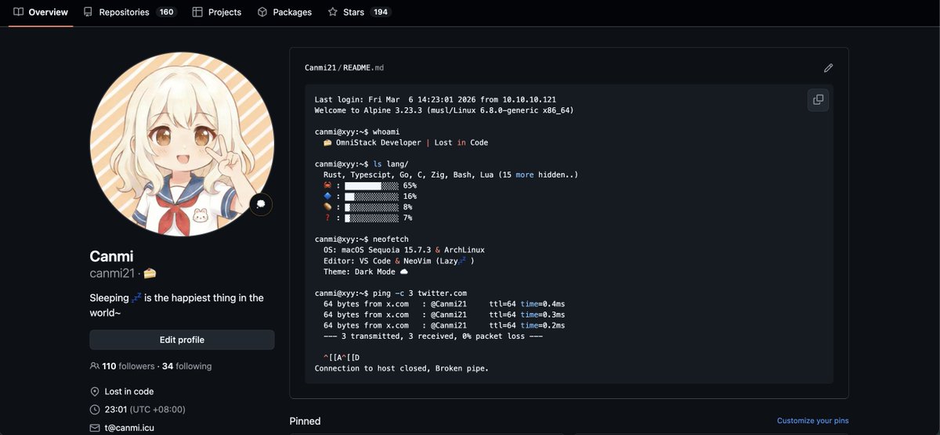
Task: Click the t@canmi.icu email link
Action: click(131, 428)
